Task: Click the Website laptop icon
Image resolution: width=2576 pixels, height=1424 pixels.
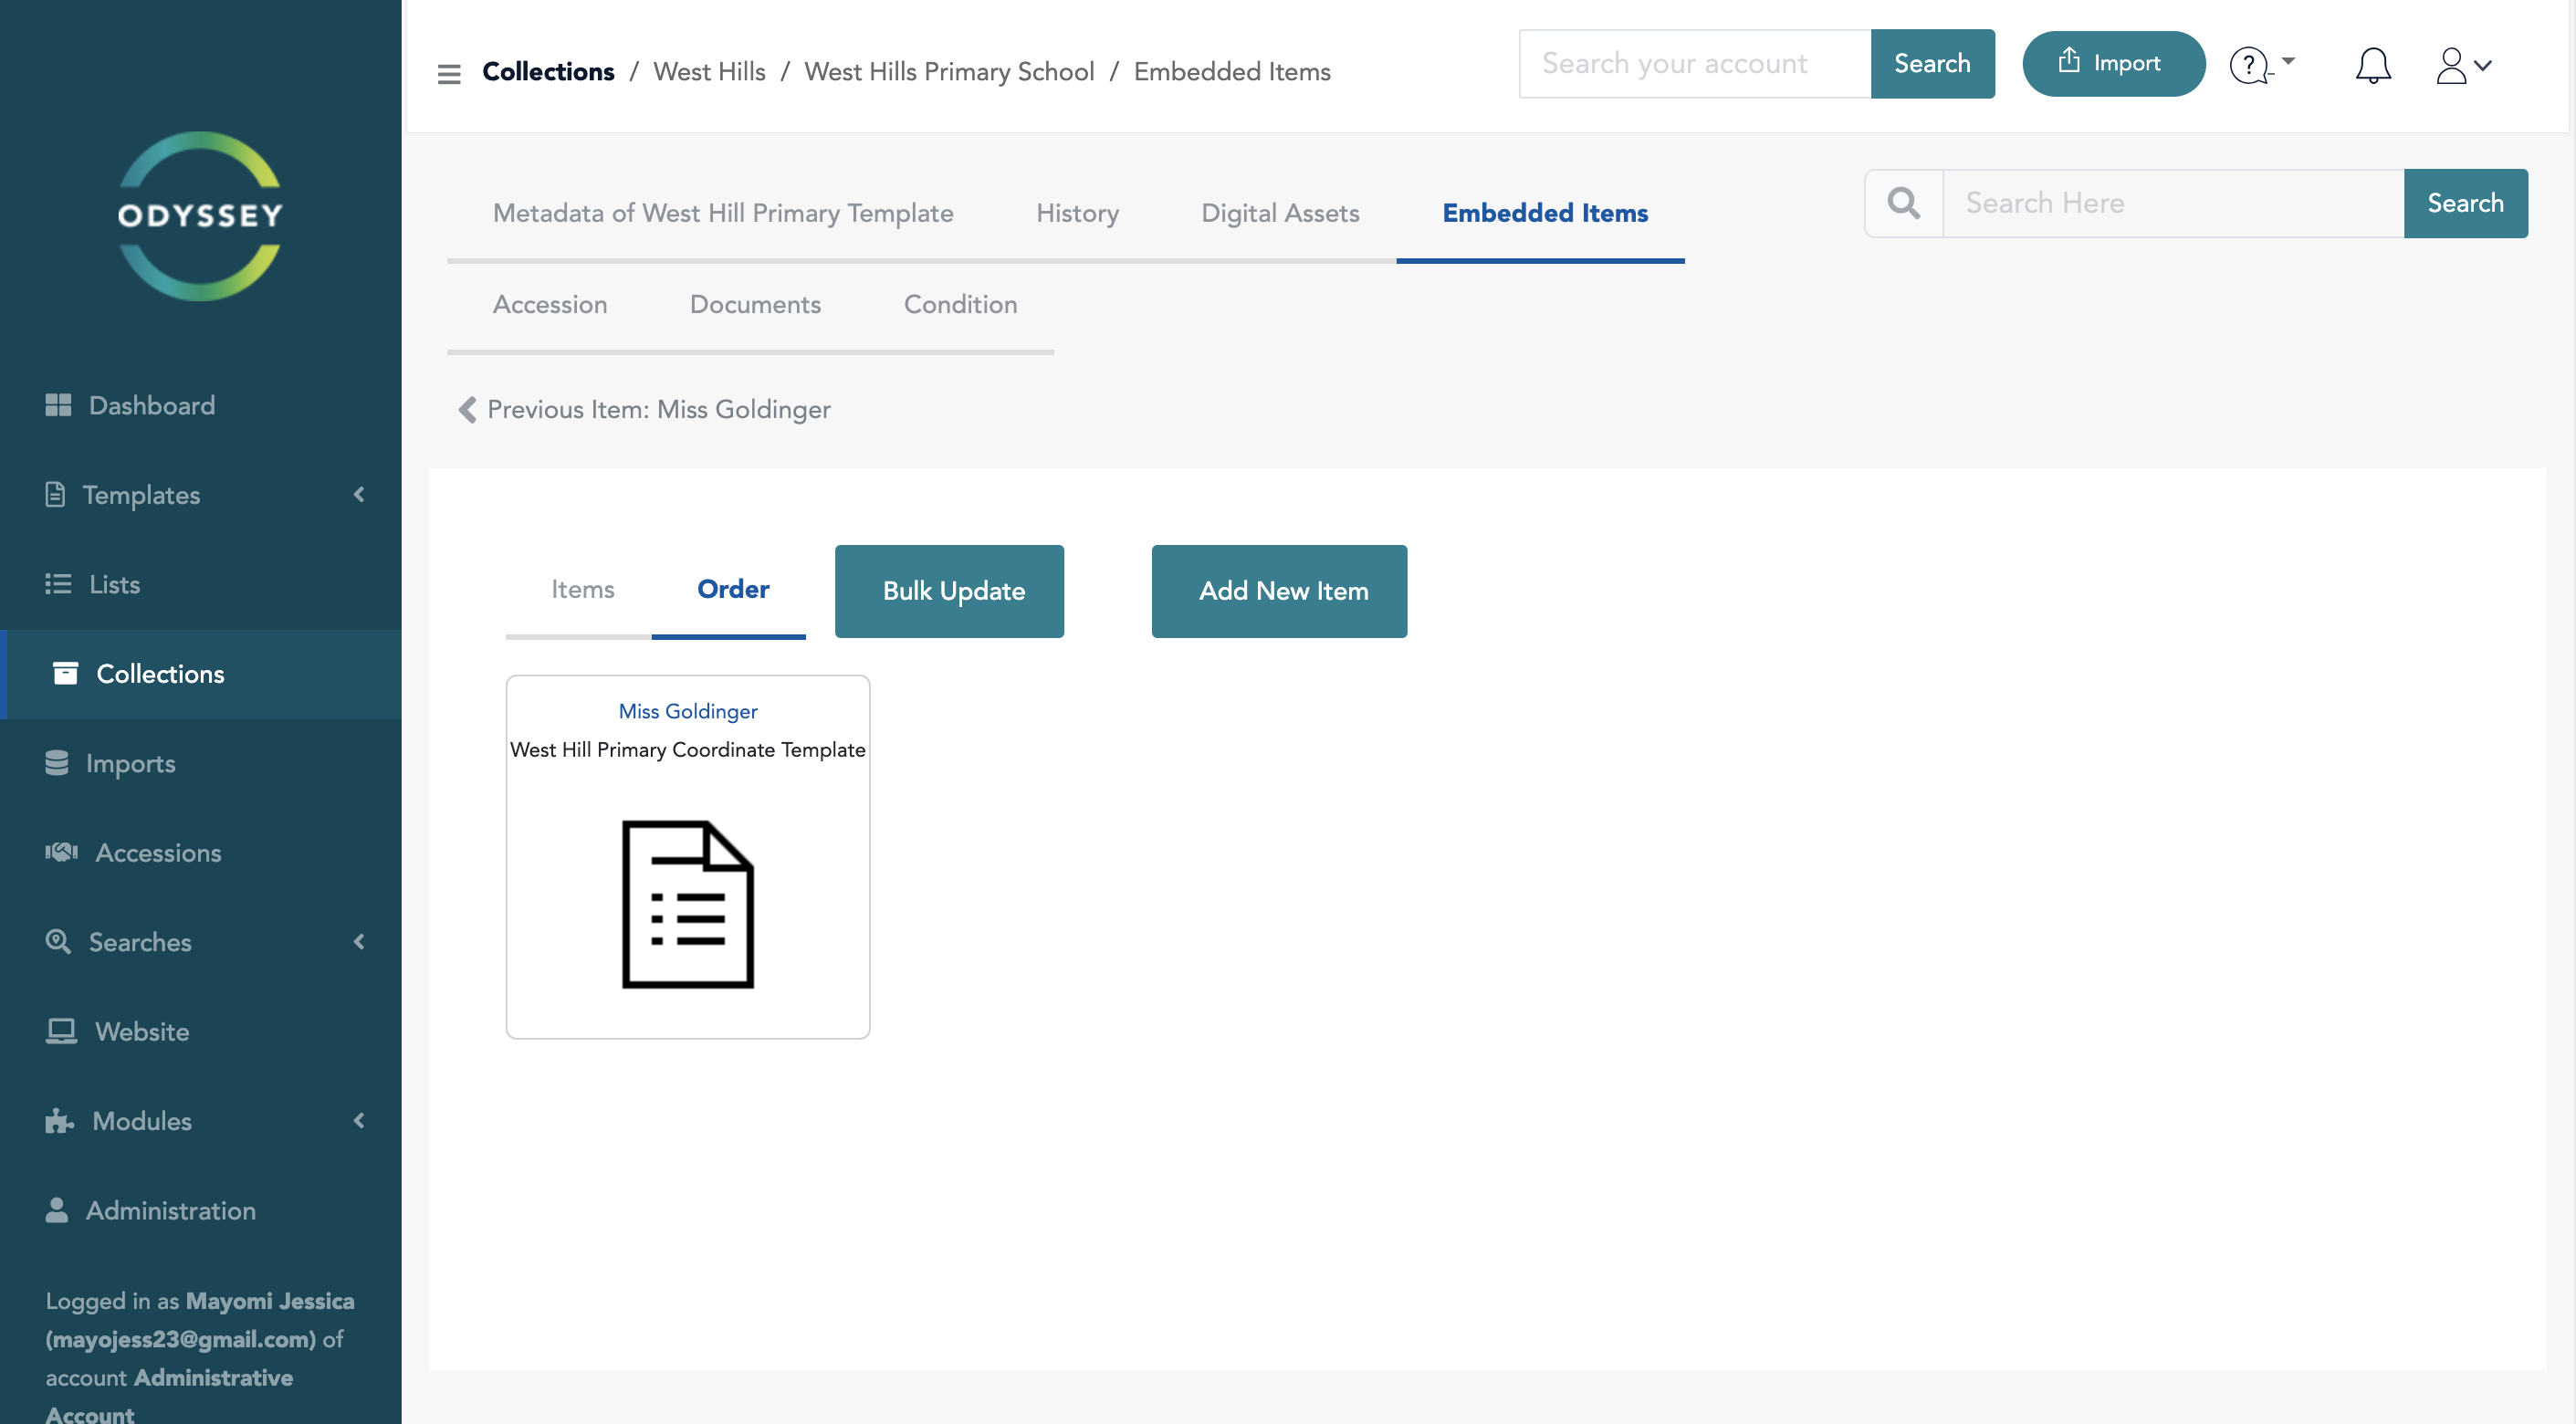Action: pos(61,1031)
